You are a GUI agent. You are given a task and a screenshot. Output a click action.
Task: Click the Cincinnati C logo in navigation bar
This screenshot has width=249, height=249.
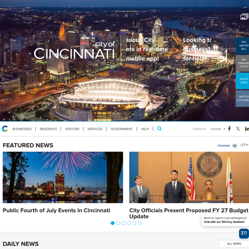(x=5, y=129)
